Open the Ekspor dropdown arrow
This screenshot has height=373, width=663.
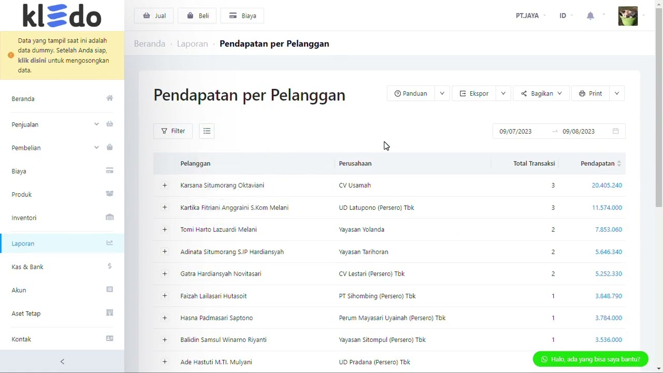(503, 94)
